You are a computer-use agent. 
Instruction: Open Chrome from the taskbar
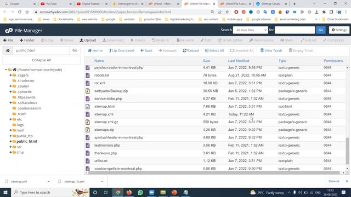click(118, 192)
